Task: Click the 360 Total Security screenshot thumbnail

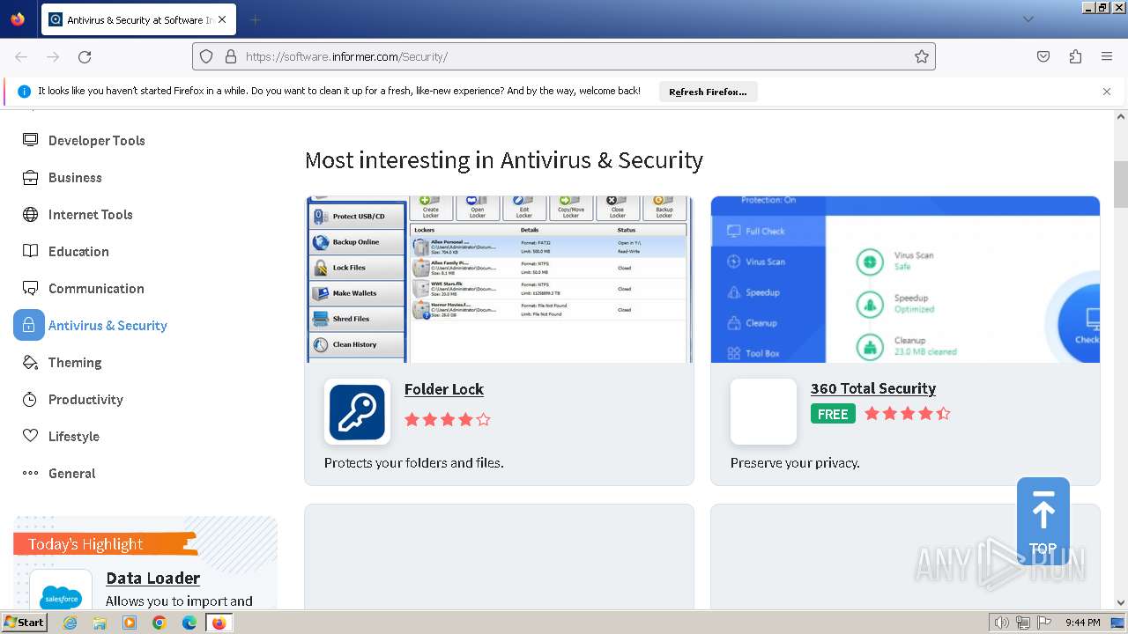Action: (x=905, y=279)
